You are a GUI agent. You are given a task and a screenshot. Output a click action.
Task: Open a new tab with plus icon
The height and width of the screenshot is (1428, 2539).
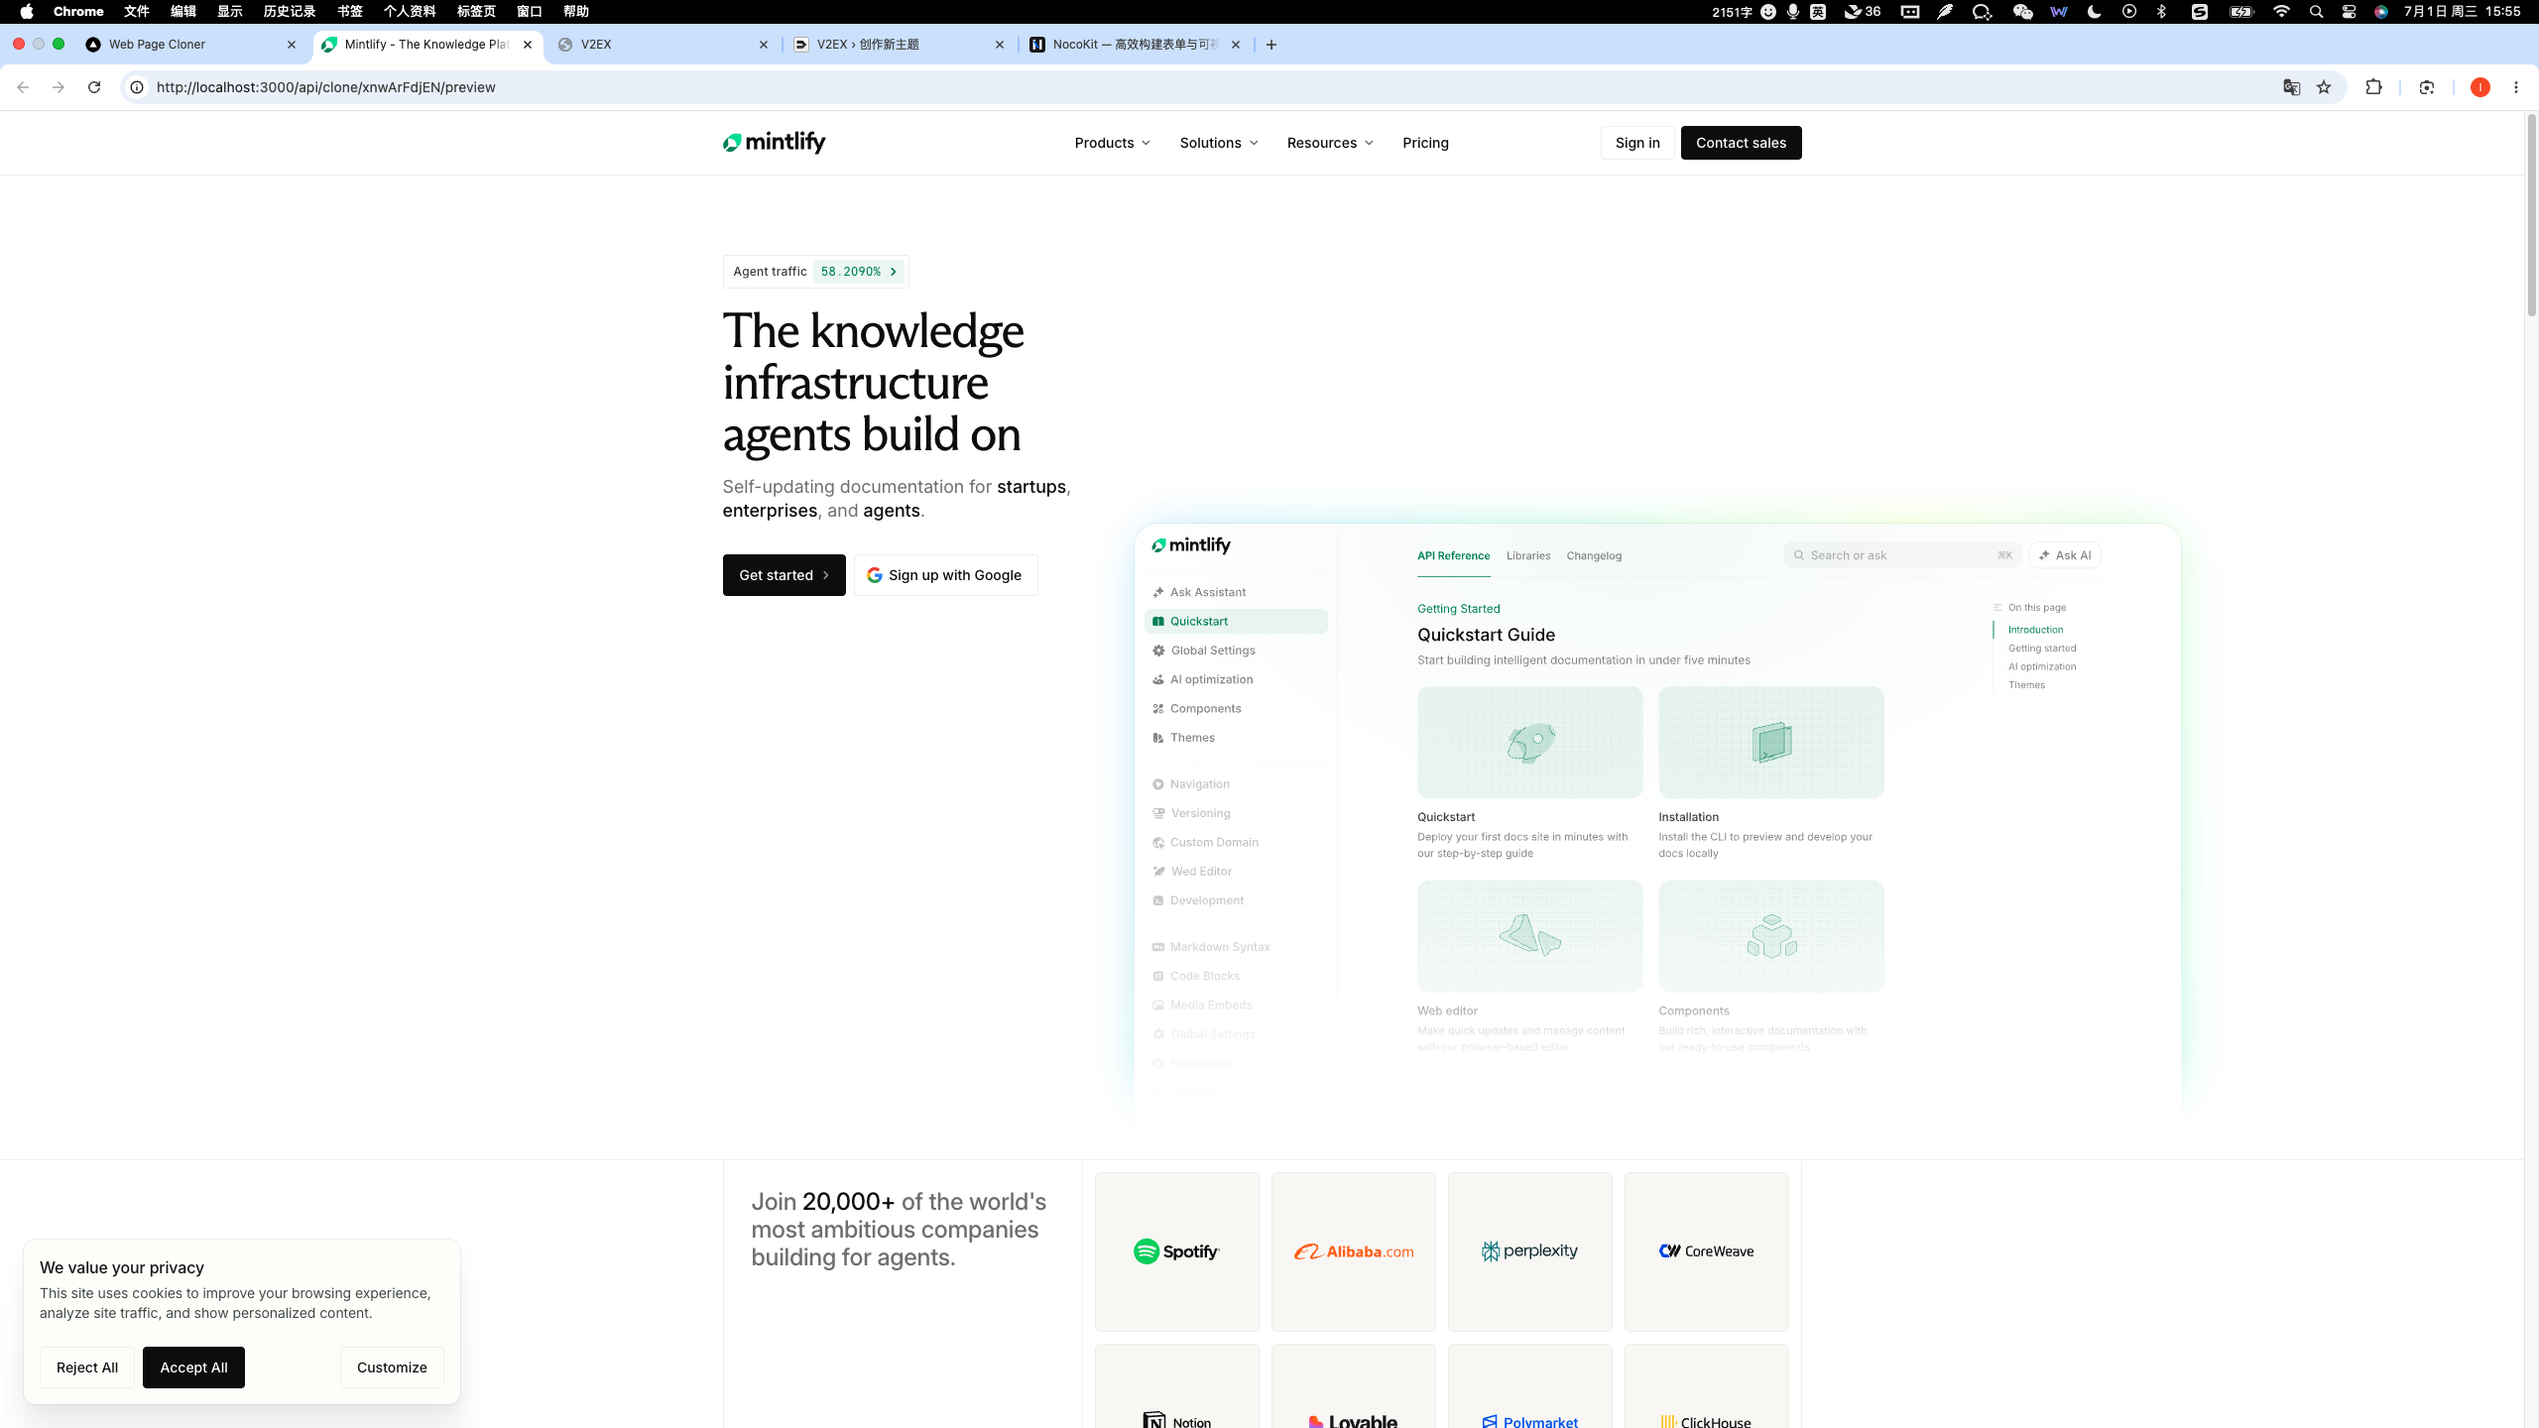[x=1271, y=45]
